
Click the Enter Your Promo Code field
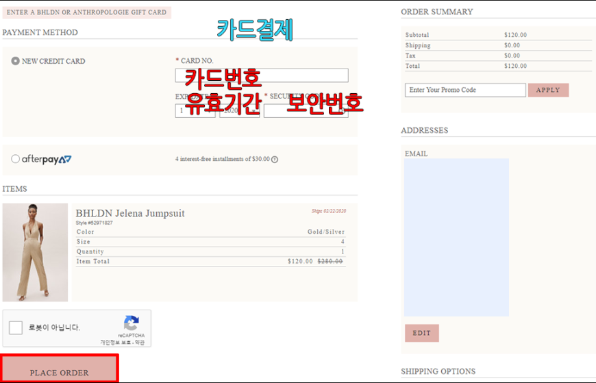pyautogui.click(x=465, y=90)
